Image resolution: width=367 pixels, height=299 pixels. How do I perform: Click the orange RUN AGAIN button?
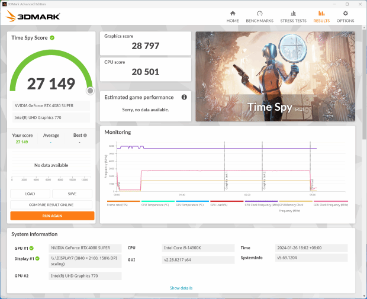[x=52, y=216]
